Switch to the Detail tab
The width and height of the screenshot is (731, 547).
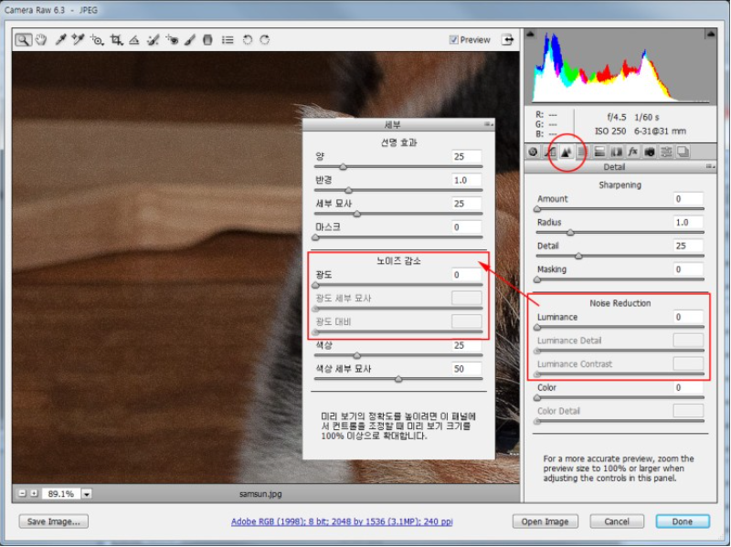click(566, 152)
